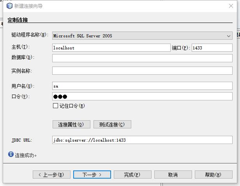240x186 pixels.
Task: Click the 主机 field containing localhost
Action: pos(111,48)
